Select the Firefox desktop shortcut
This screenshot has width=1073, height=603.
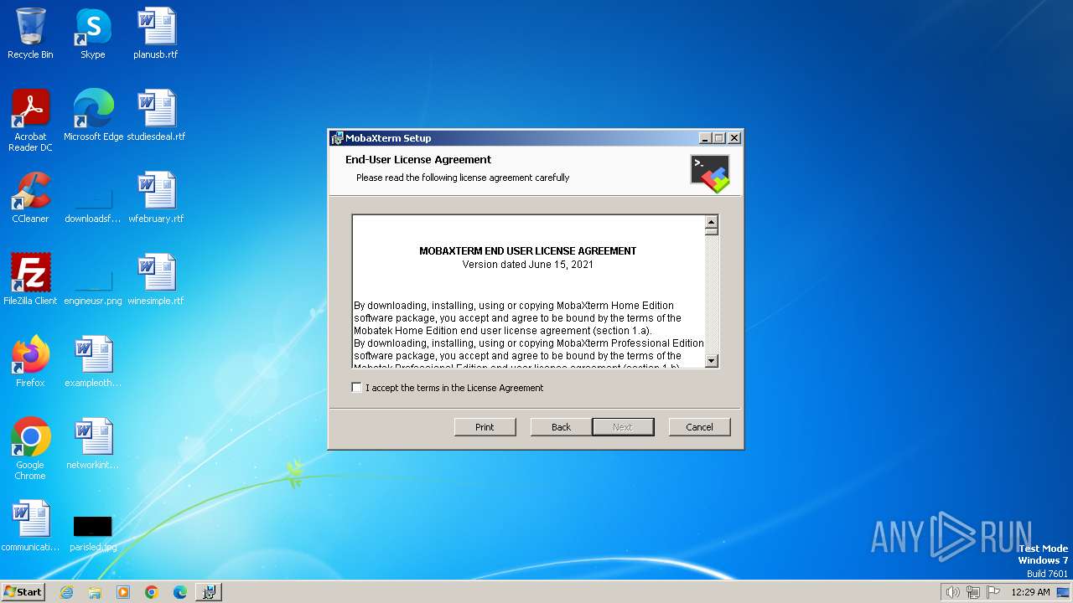pyautogui.click(x=30, y=363)
